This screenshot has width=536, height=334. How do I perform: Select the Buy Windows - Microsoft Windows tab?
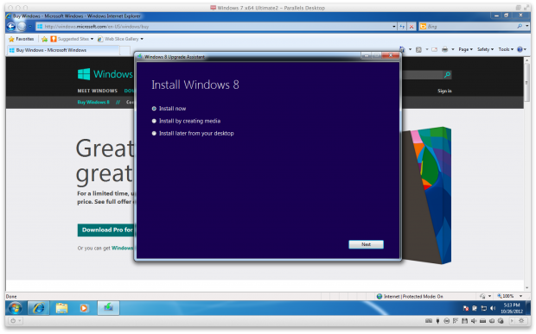63,50
